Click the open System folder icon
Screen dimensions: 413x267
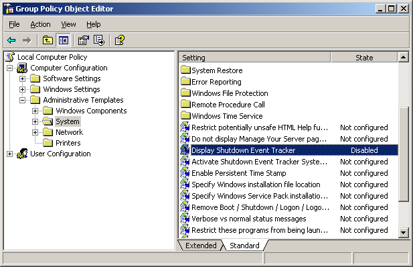coord(48,121)
